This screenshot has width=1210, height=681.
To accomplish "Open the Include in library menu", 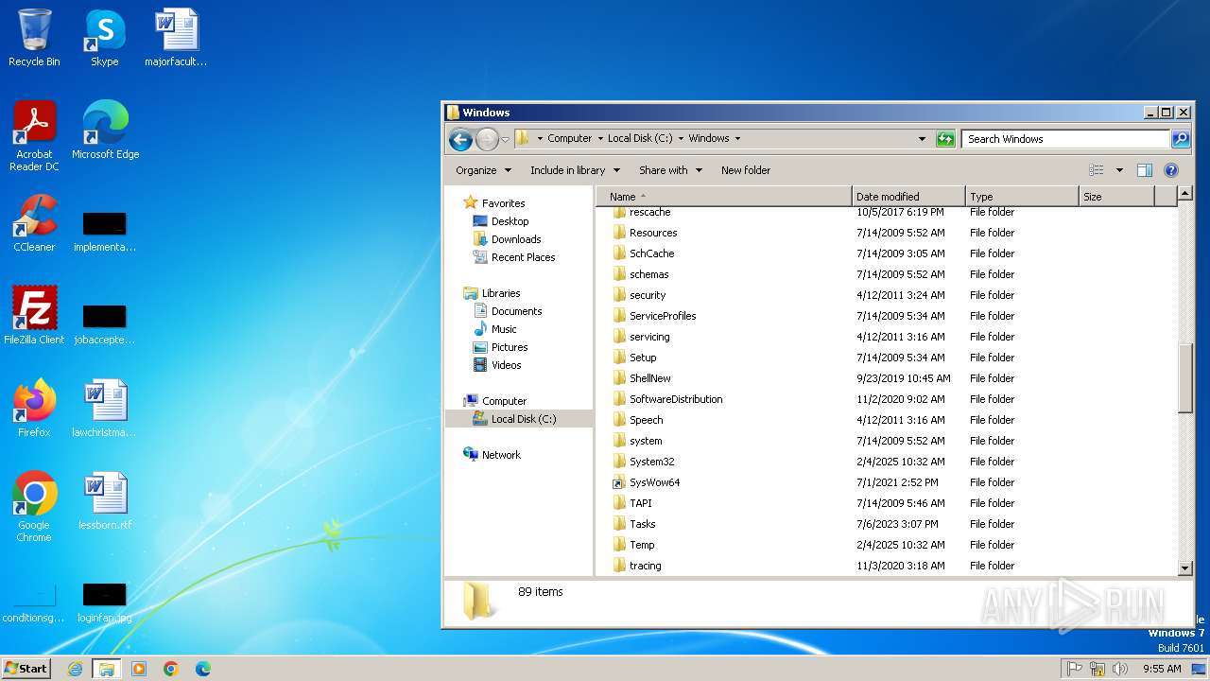I will (x=575, y=170).
